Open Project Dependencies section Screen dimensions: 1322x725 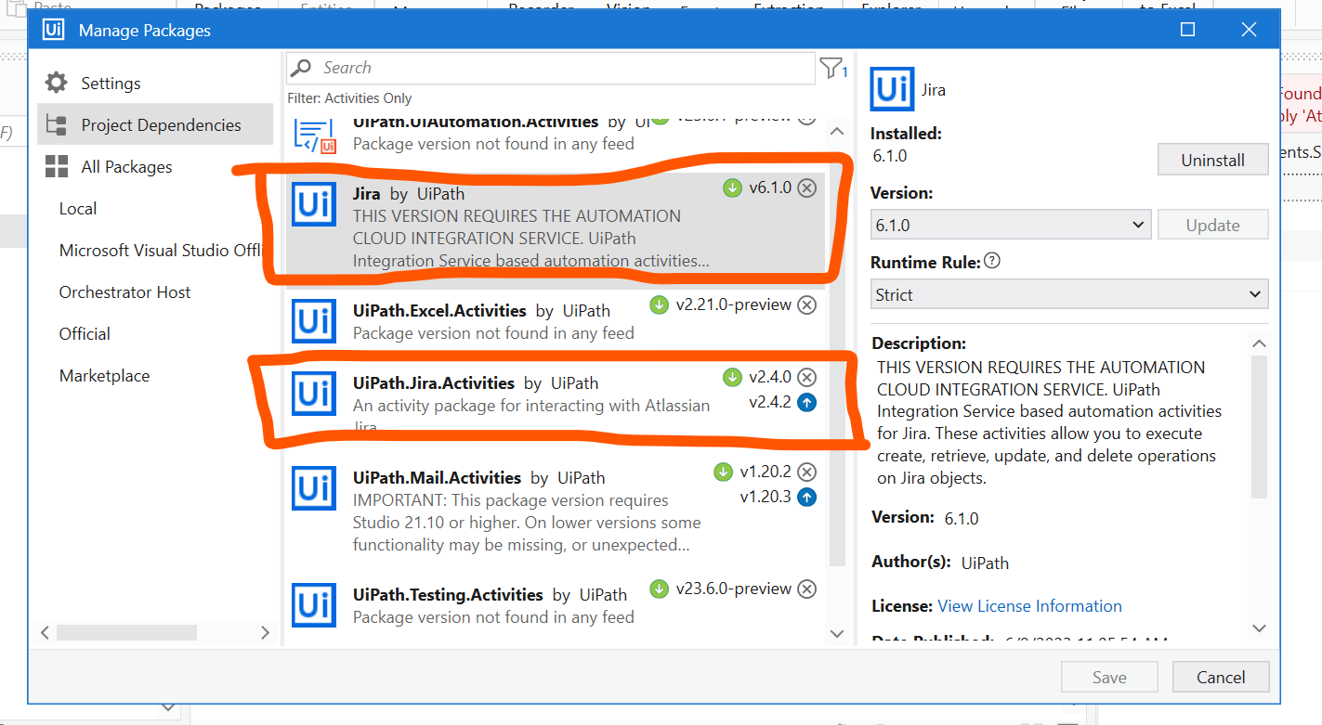pos(155,124)
